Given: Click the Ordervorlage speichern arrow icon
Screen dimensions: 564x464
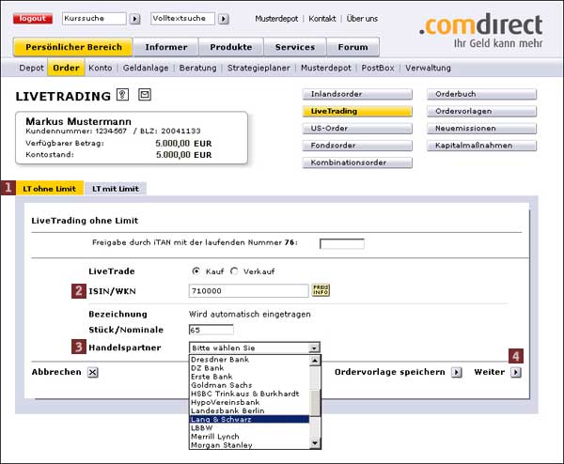Looking at the screenshot, I should point(457,372).
